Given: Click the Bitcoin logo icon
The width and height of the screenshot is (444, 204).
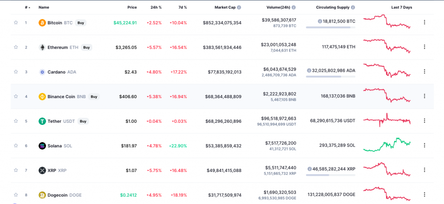Looking at the screenshot, I should (x=42, y=23).
